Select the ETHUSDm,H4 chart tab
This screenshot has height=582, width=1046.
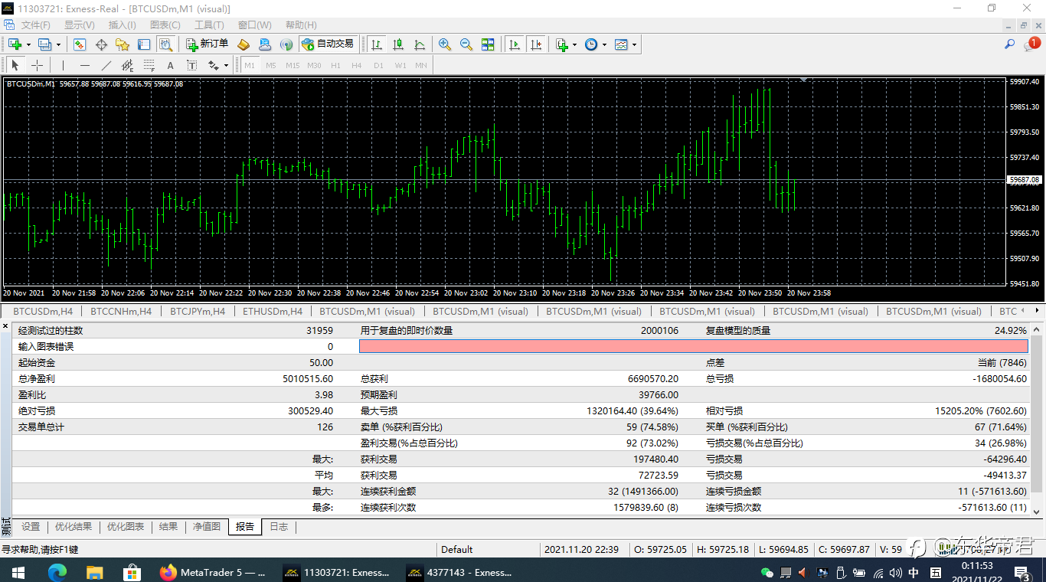pyautogui.click(x=273, y=312)
